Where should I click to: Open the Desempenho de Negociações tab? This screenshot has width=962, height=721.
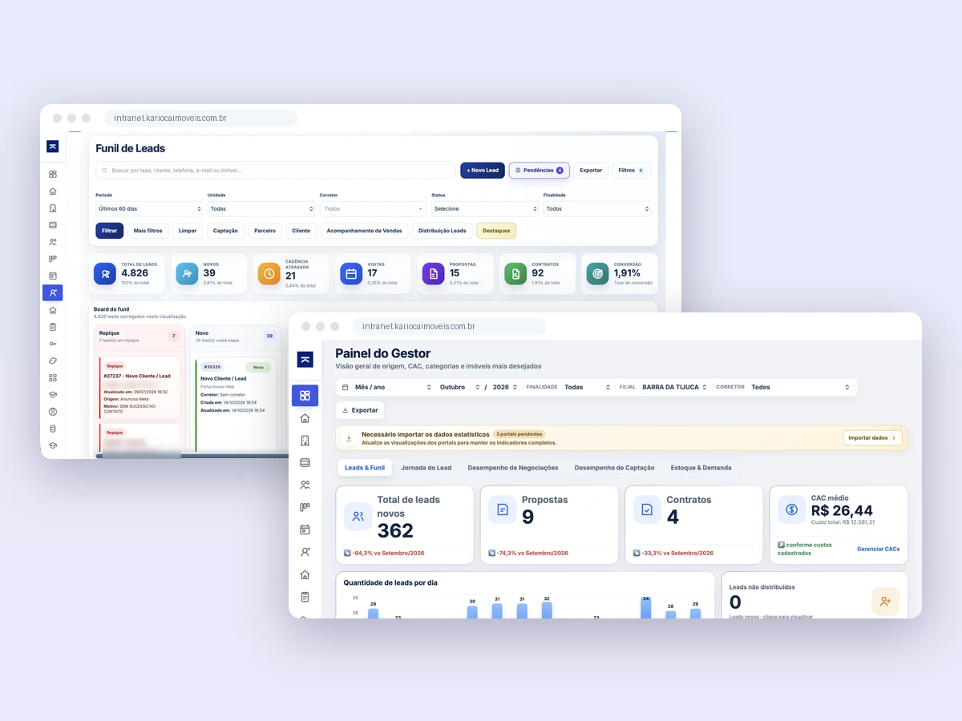pos(513,468)
